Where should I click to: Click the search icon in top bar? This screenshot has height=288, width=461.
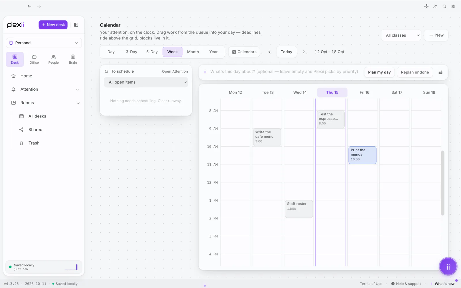(444, 6)
